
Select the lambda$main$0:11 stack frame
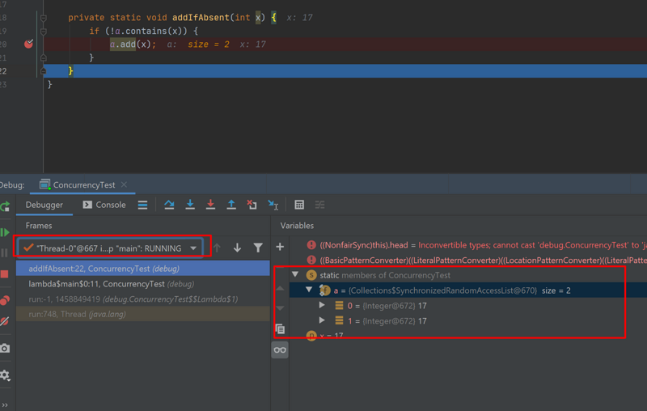click(111, 284)
